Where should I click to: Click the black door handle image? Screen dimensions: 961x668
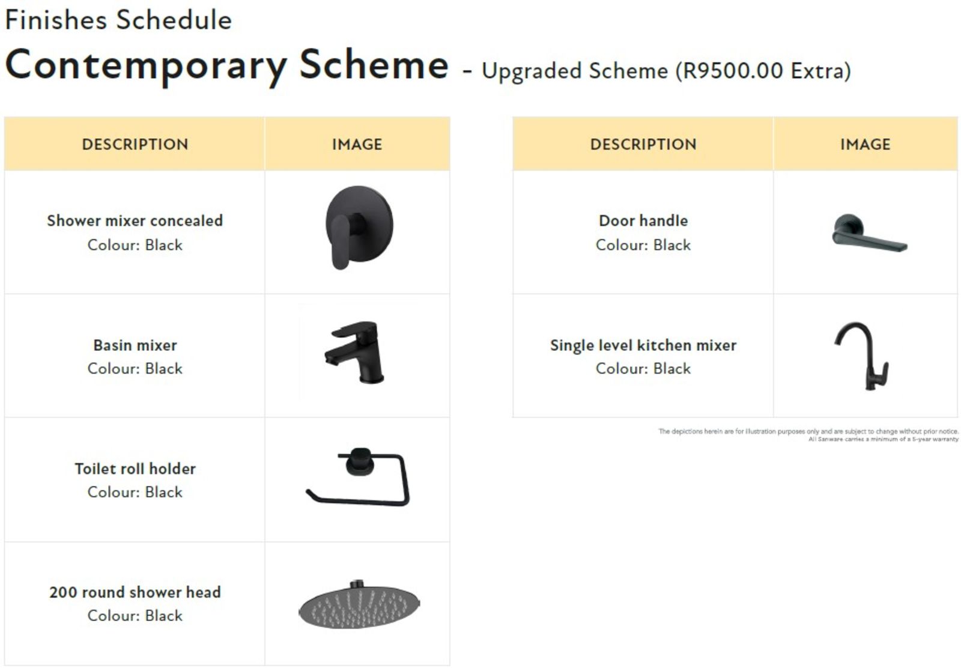pos(869,233)
